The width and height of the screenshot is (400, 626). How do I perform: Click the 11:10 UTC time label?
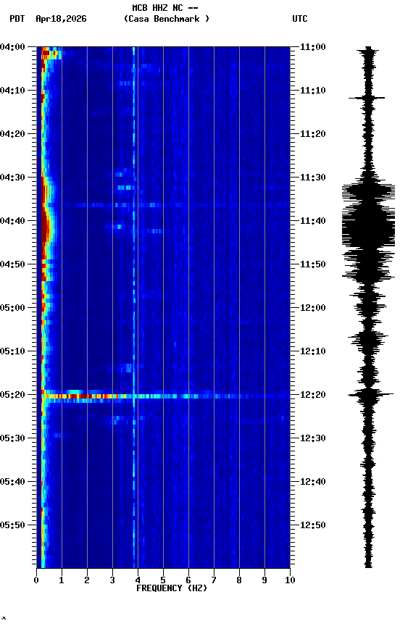click(x=312, y=91)
